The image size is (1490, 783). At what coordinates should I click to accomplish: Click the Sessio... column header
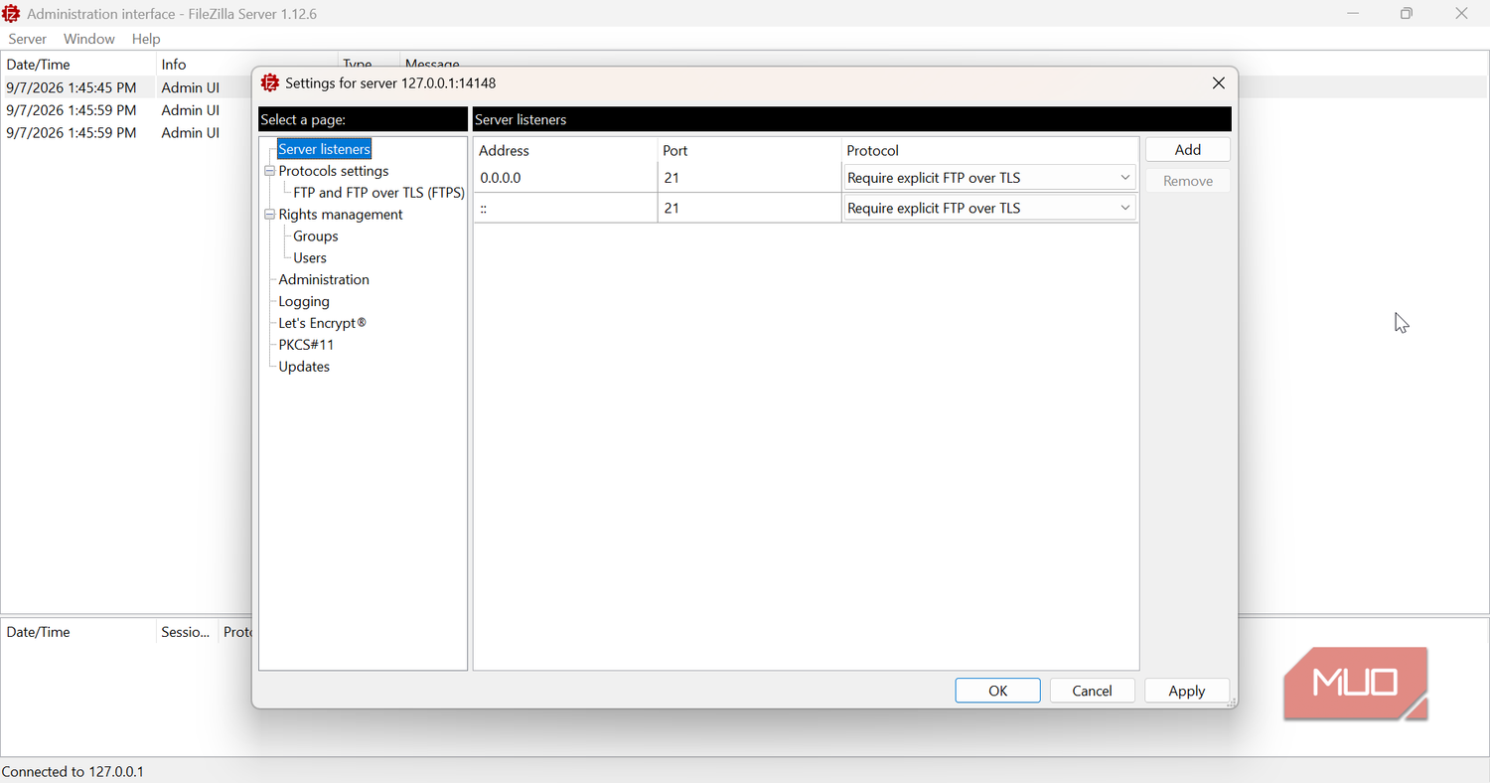pyautogui.click(x=187, y=632)
